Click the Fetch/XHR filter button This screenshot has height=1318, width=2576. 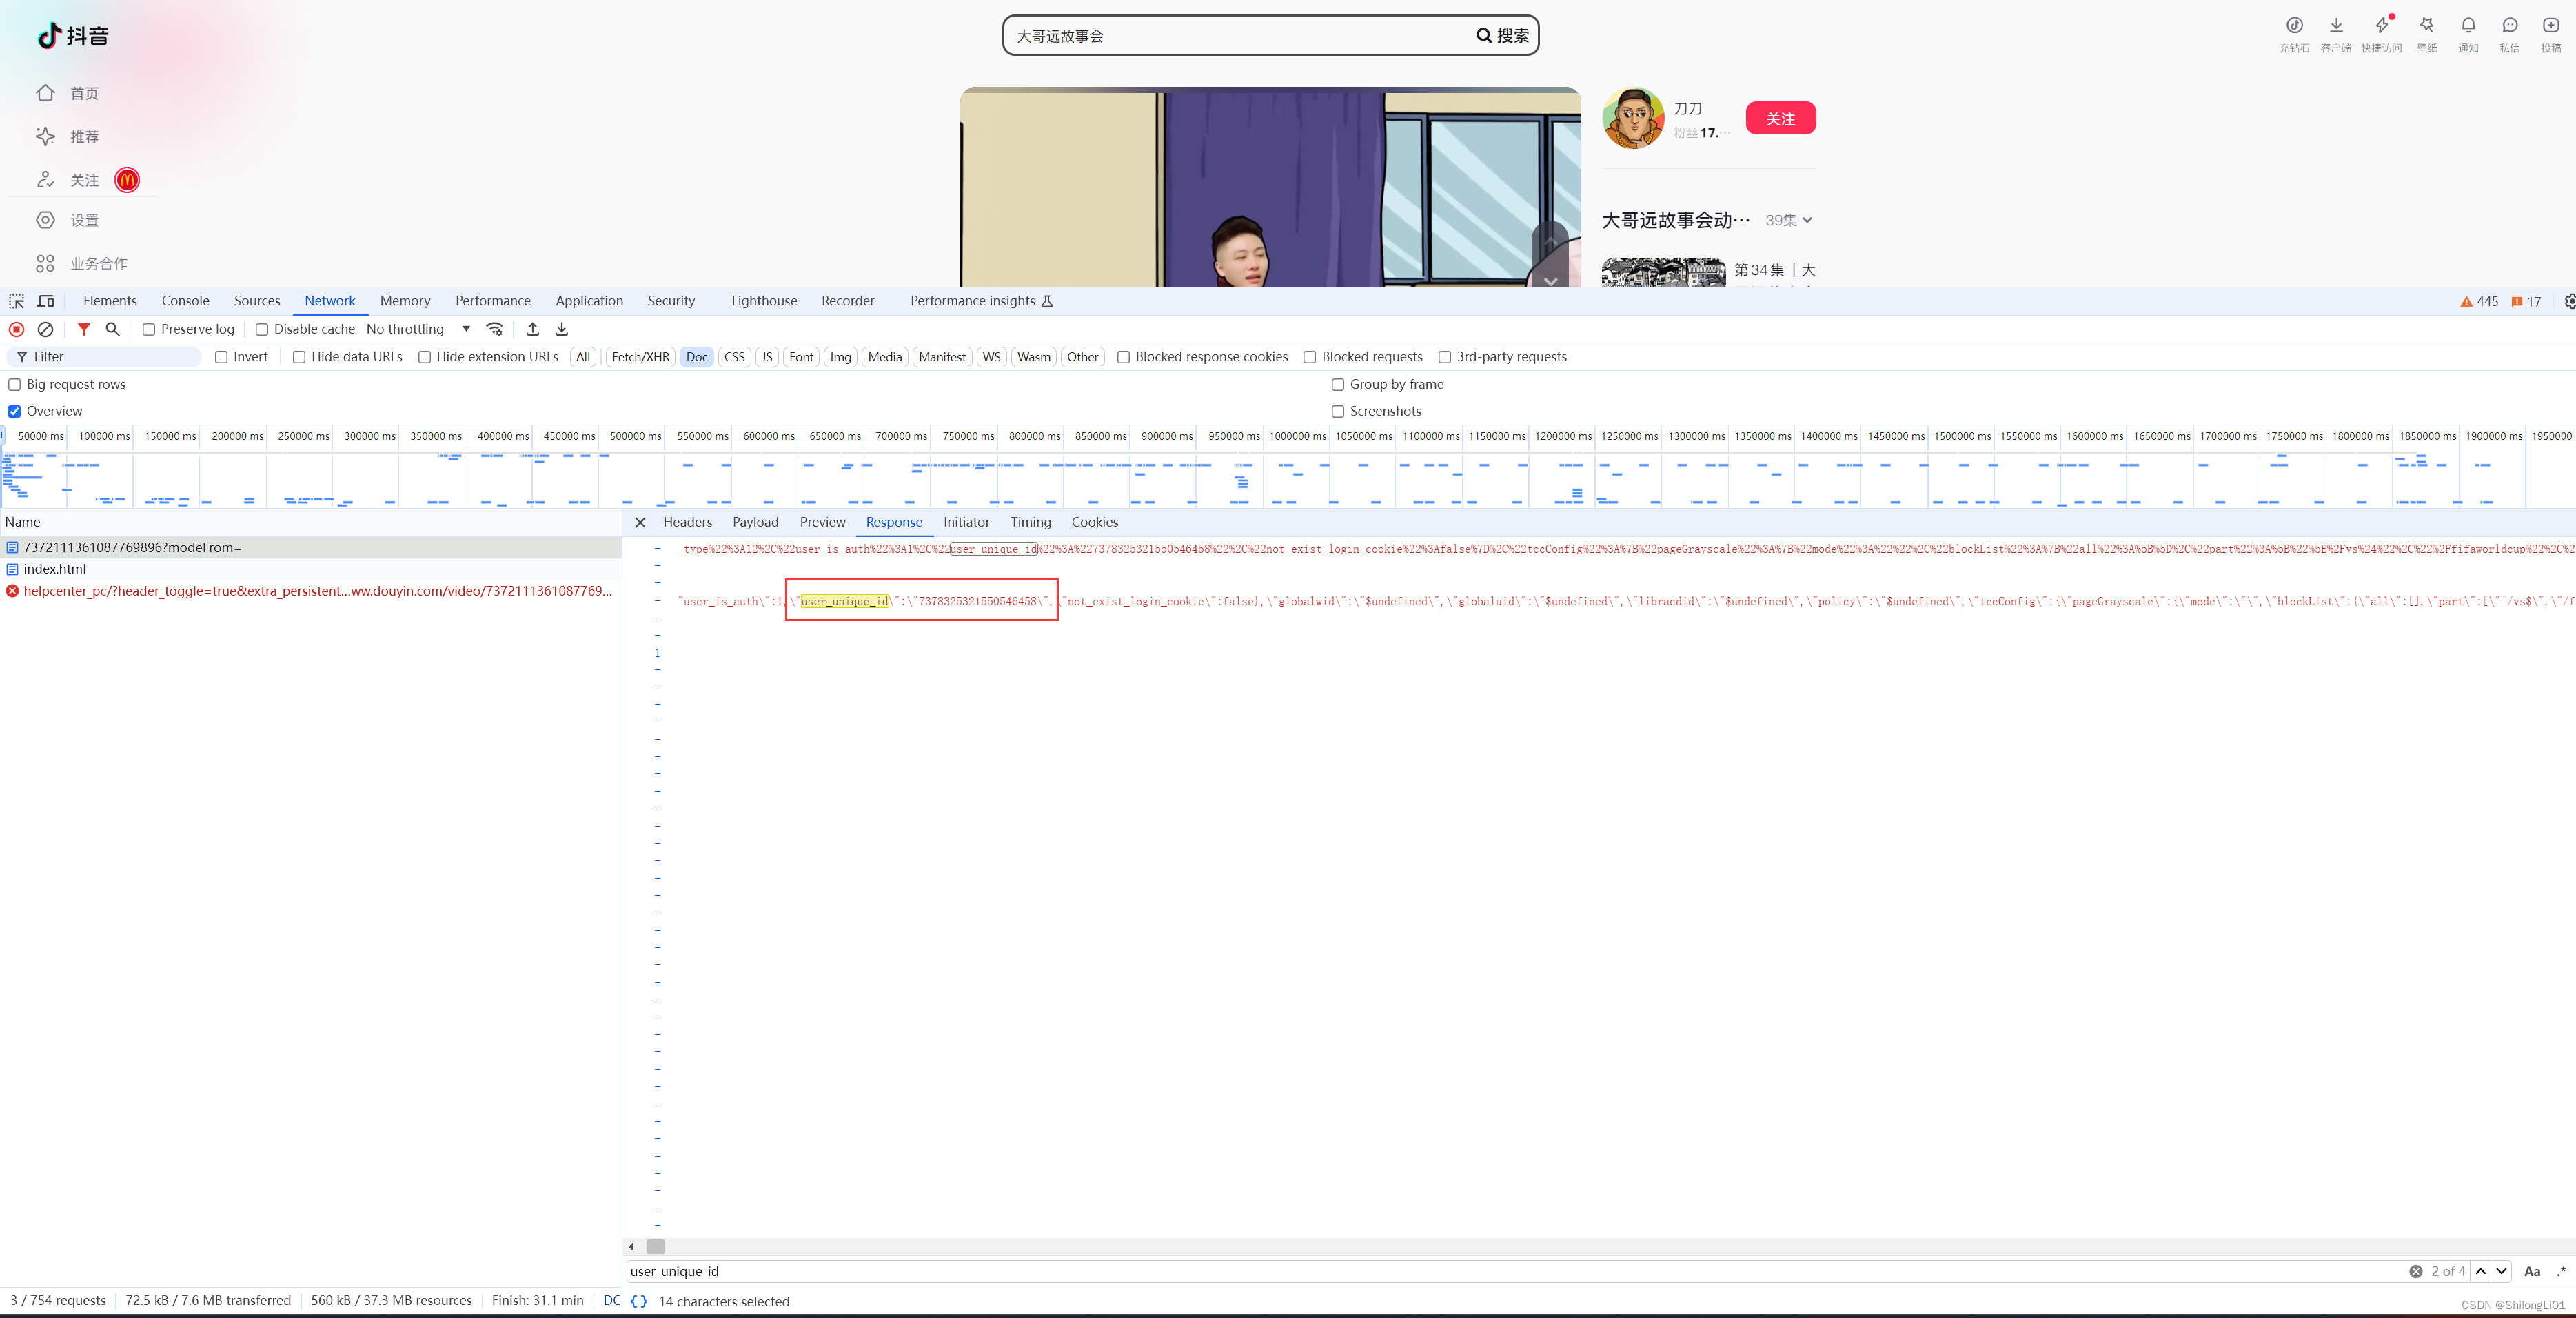pyautogui.click(x=640, y=356)
